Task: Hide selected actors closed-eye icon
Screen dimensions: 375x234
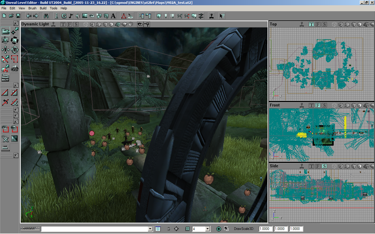Action: (x=15, y=129)
